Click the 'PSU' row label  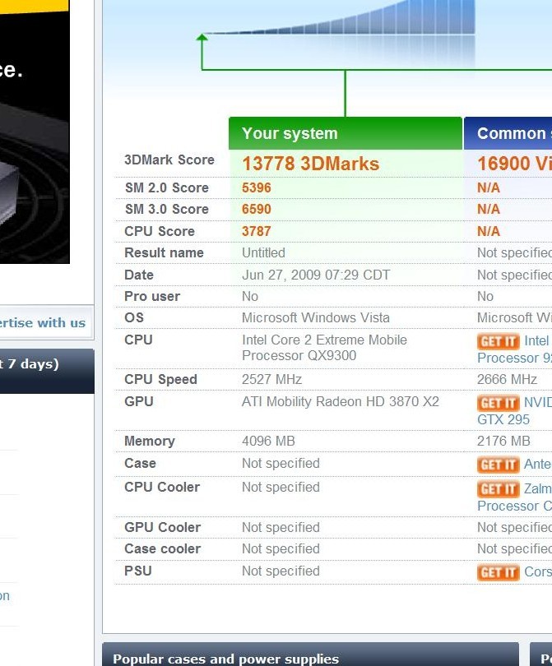click(137, 571)
